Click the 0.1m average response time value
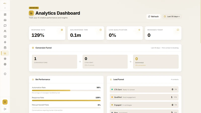The width and height of the screenshot is (201, 113). pyautogui.click(x=76, y=35)
